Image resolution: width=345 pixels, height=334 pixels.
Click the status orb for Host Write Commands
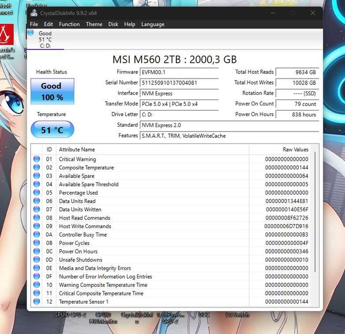click(x=37, y=226)
